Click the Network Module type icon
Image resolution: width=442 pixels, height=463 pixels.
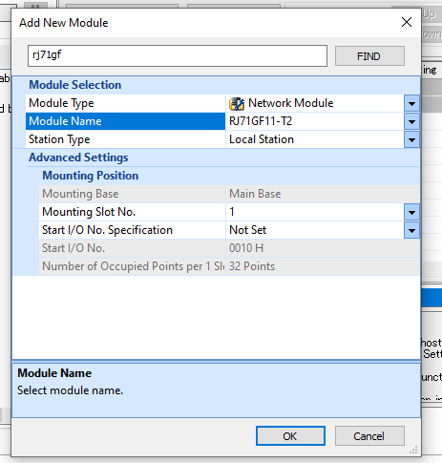coord(237,103)
